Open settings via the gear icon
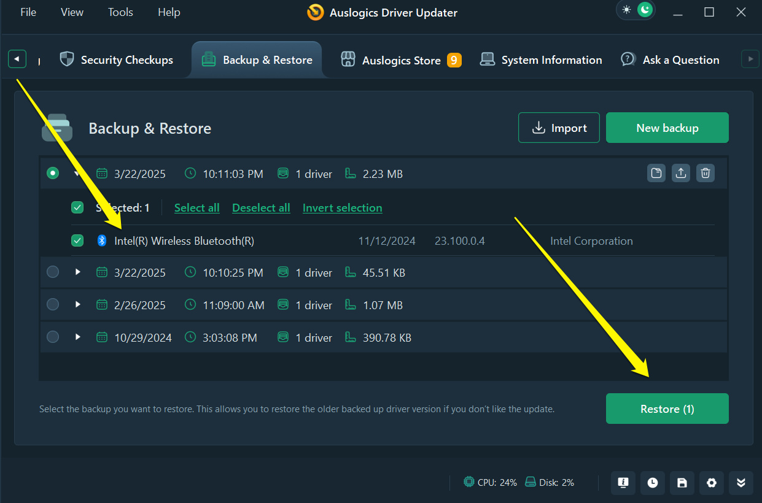762x503 pixels. click(x=712, y=483)
